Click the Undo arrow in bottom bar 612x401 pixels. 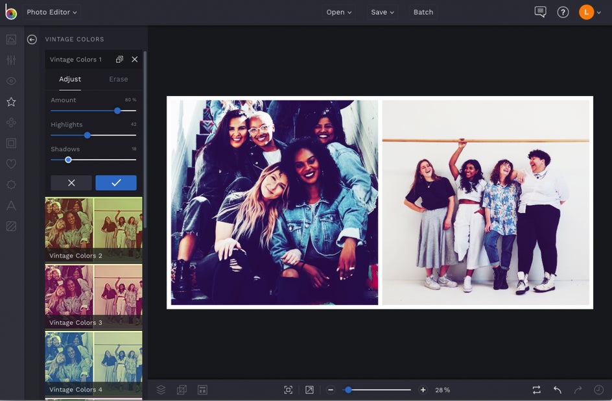pyautogui.click(x=558, y=390)
